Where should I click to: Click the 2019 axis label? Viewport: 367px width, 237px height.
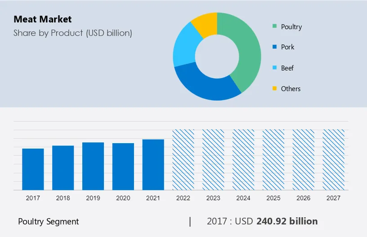tap(93, 198)
